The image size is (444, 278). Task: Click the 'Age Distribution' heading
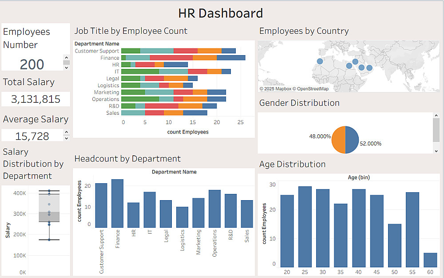pos(292,164)
